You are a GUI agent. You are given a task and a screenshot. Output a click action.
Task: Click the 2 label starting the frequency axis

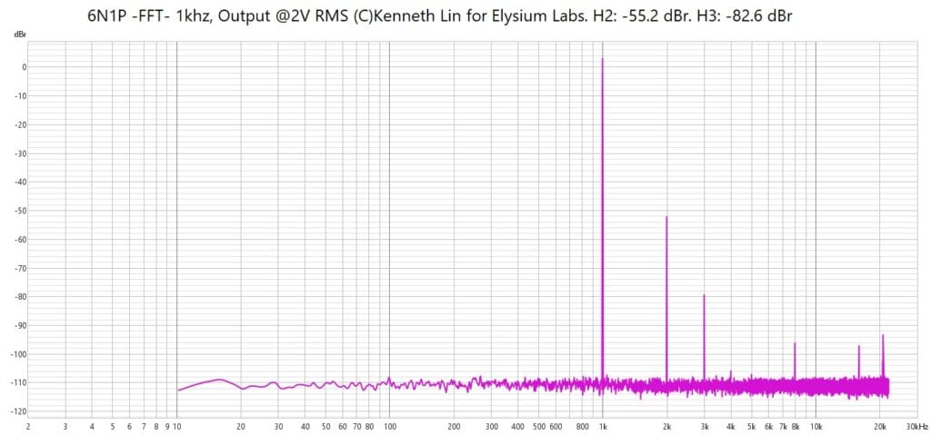click(x=28, y=427)
